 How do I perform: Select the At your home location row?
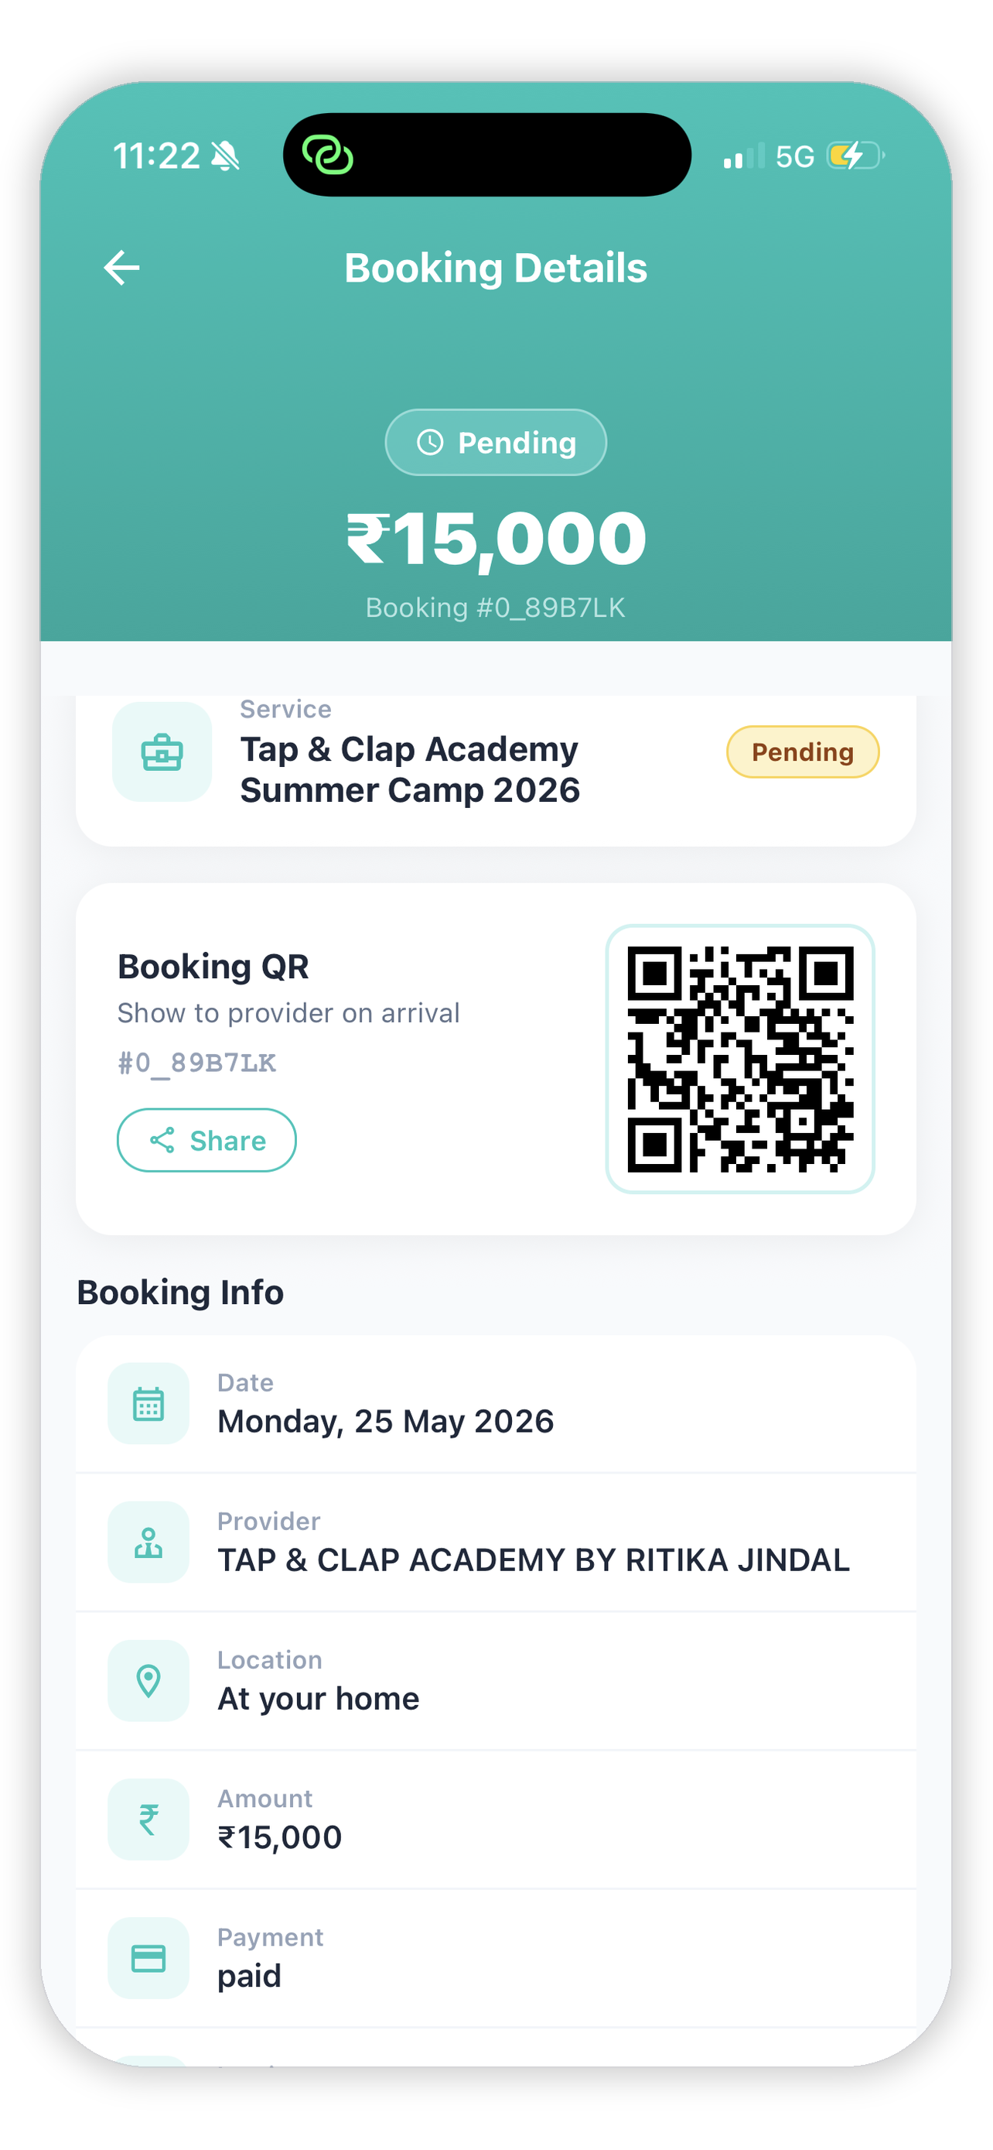click(496, 1681)
